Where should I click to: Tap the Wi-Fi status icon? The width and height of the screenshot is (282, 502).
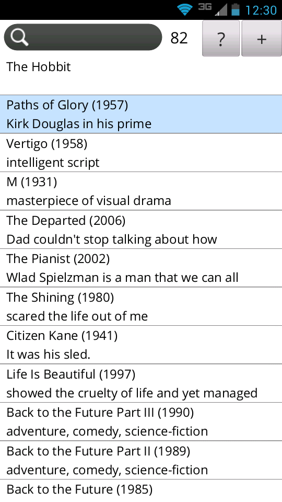coord(185,9)
